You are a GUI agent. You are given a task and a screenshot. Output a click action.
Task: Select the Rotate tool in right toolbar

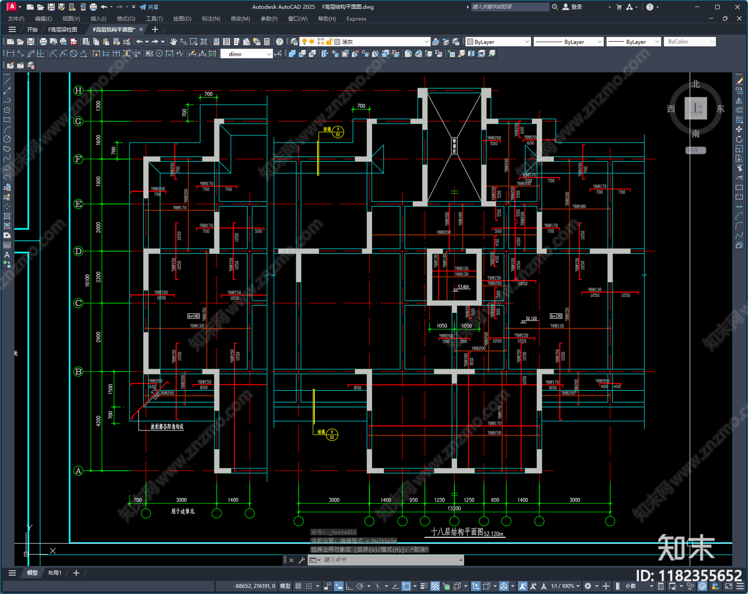pyautogui.click(x=739, y=139)
